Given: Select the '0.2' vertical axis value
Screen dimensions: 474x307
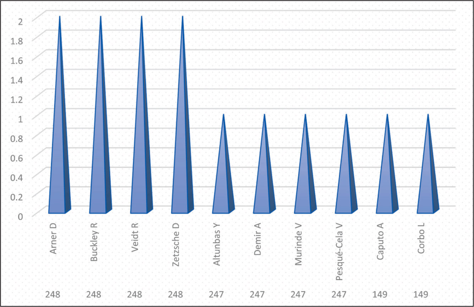Looking at the screenshot, I should coord(17,197).
